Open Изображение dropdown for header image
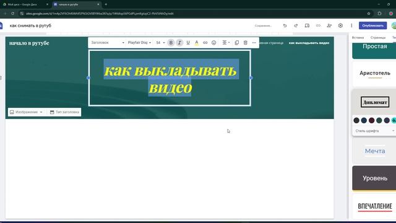The width and height of the screenshot is (396, 223). pos(26,112)
